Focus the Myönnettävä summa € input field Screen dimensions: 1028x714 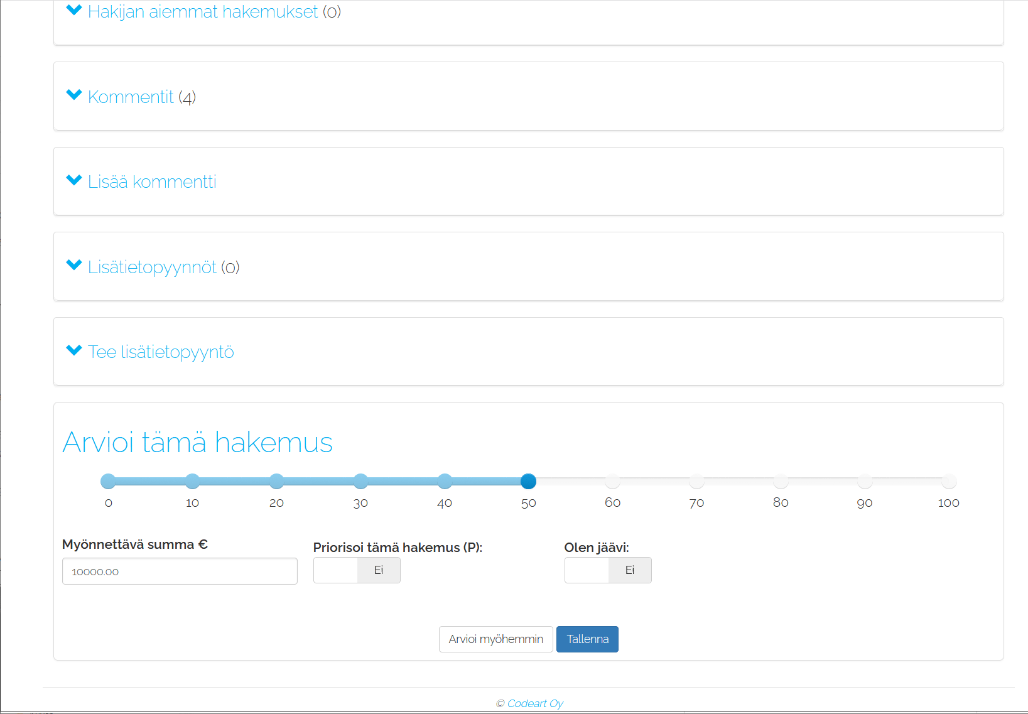coord(180,571)
